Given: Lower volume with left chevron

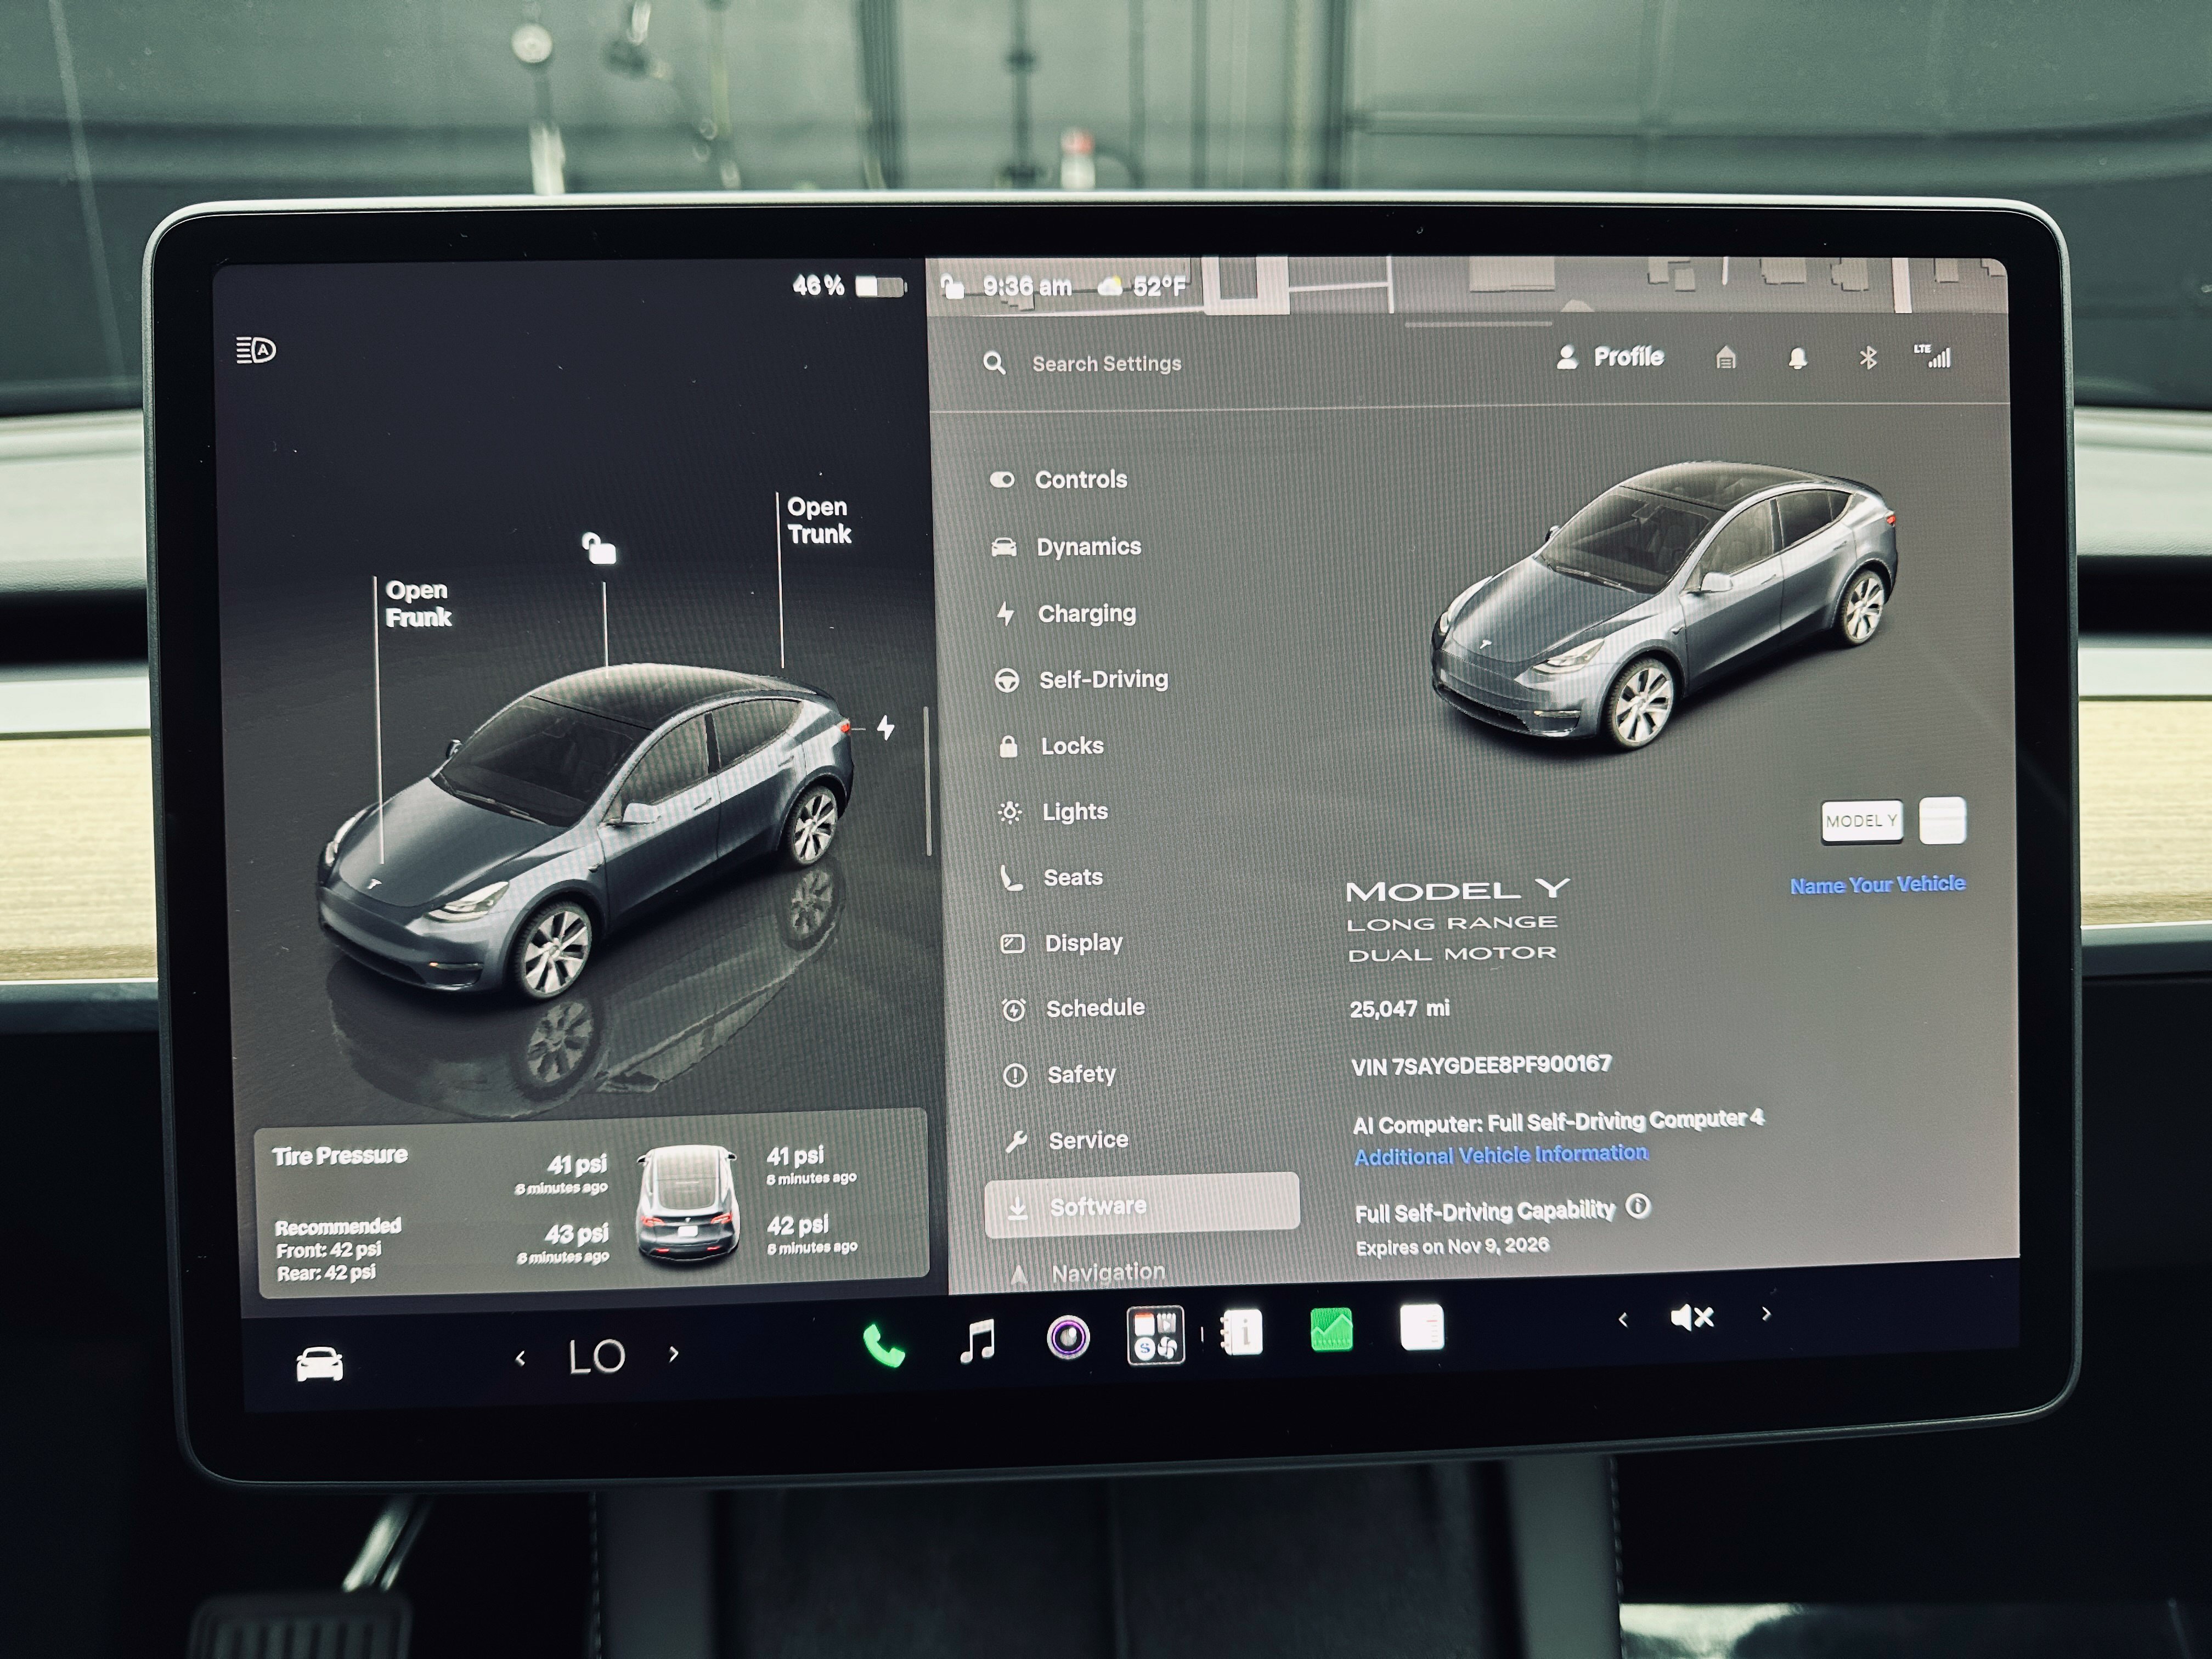Looking at the screenshot, I should tap(1623, 1320).
